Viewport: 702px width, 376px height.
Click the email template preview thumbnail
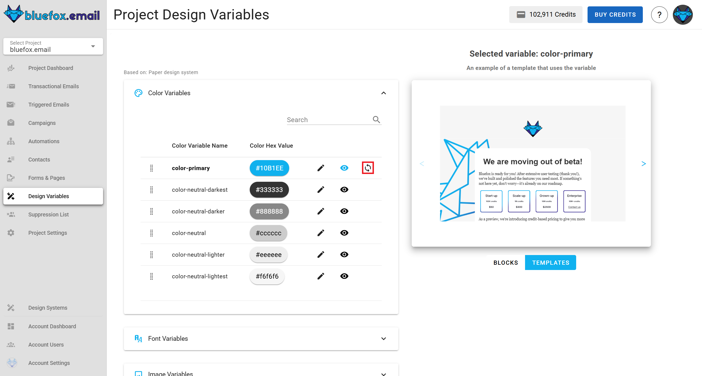click(533, 163)
